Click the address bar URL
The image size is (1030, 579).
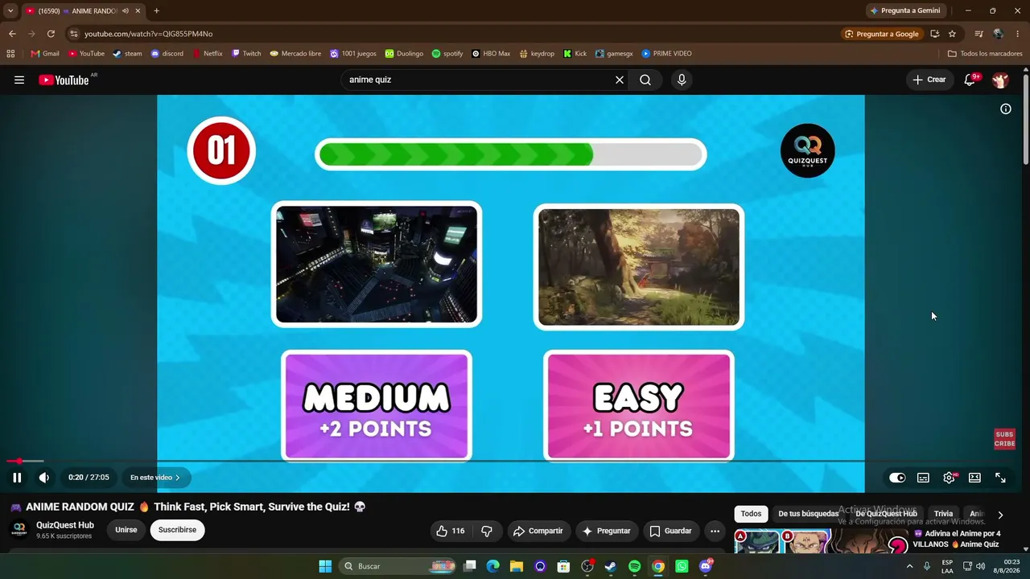(x=148, y=34)
